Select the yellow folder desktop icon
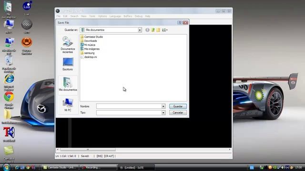Viewport: 305px width, 171px height. (x=9, y=117)
